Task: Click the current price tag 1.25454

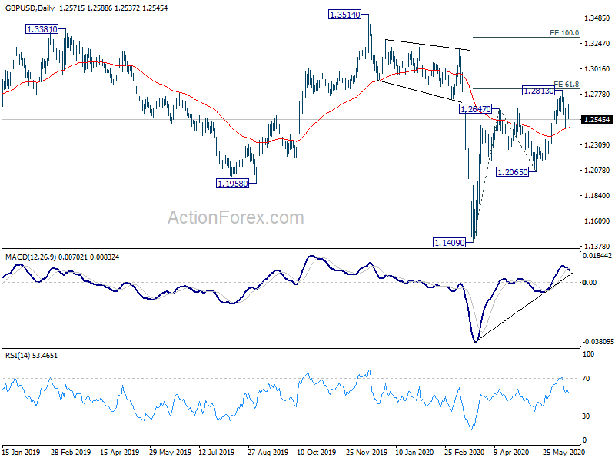Action: (597, 120)
